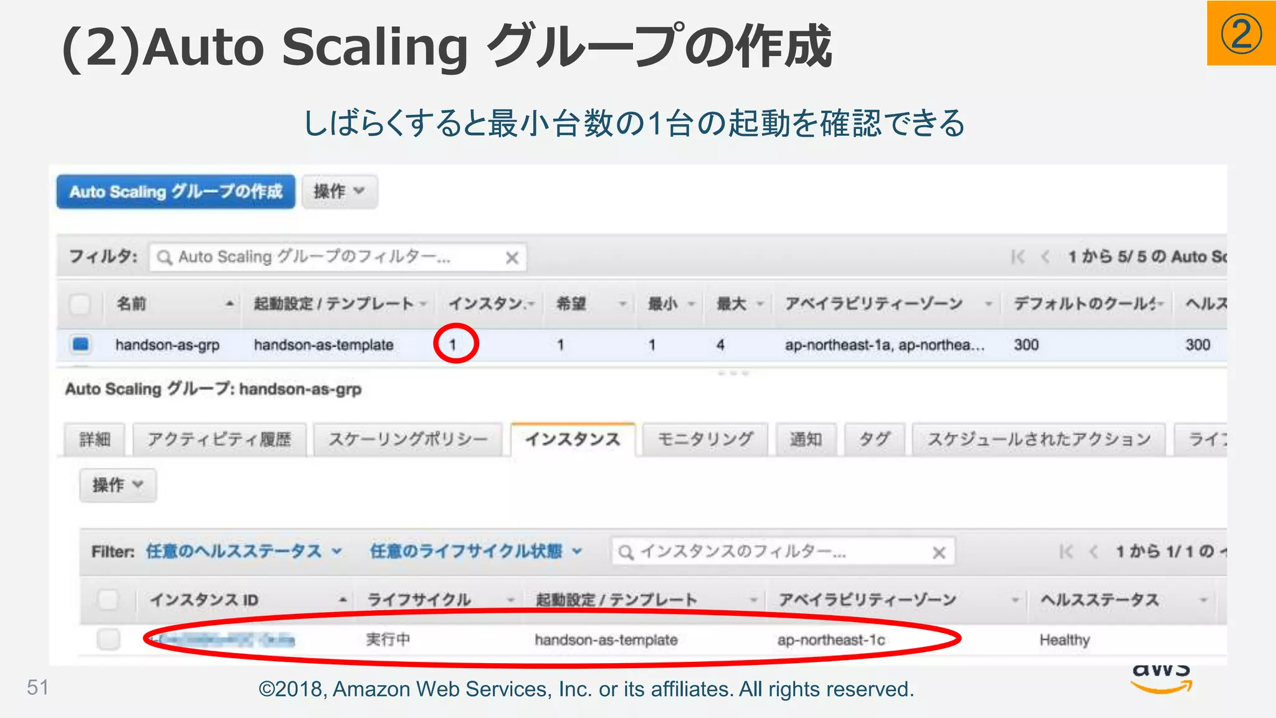Check the running instance row checkbox

108,639
